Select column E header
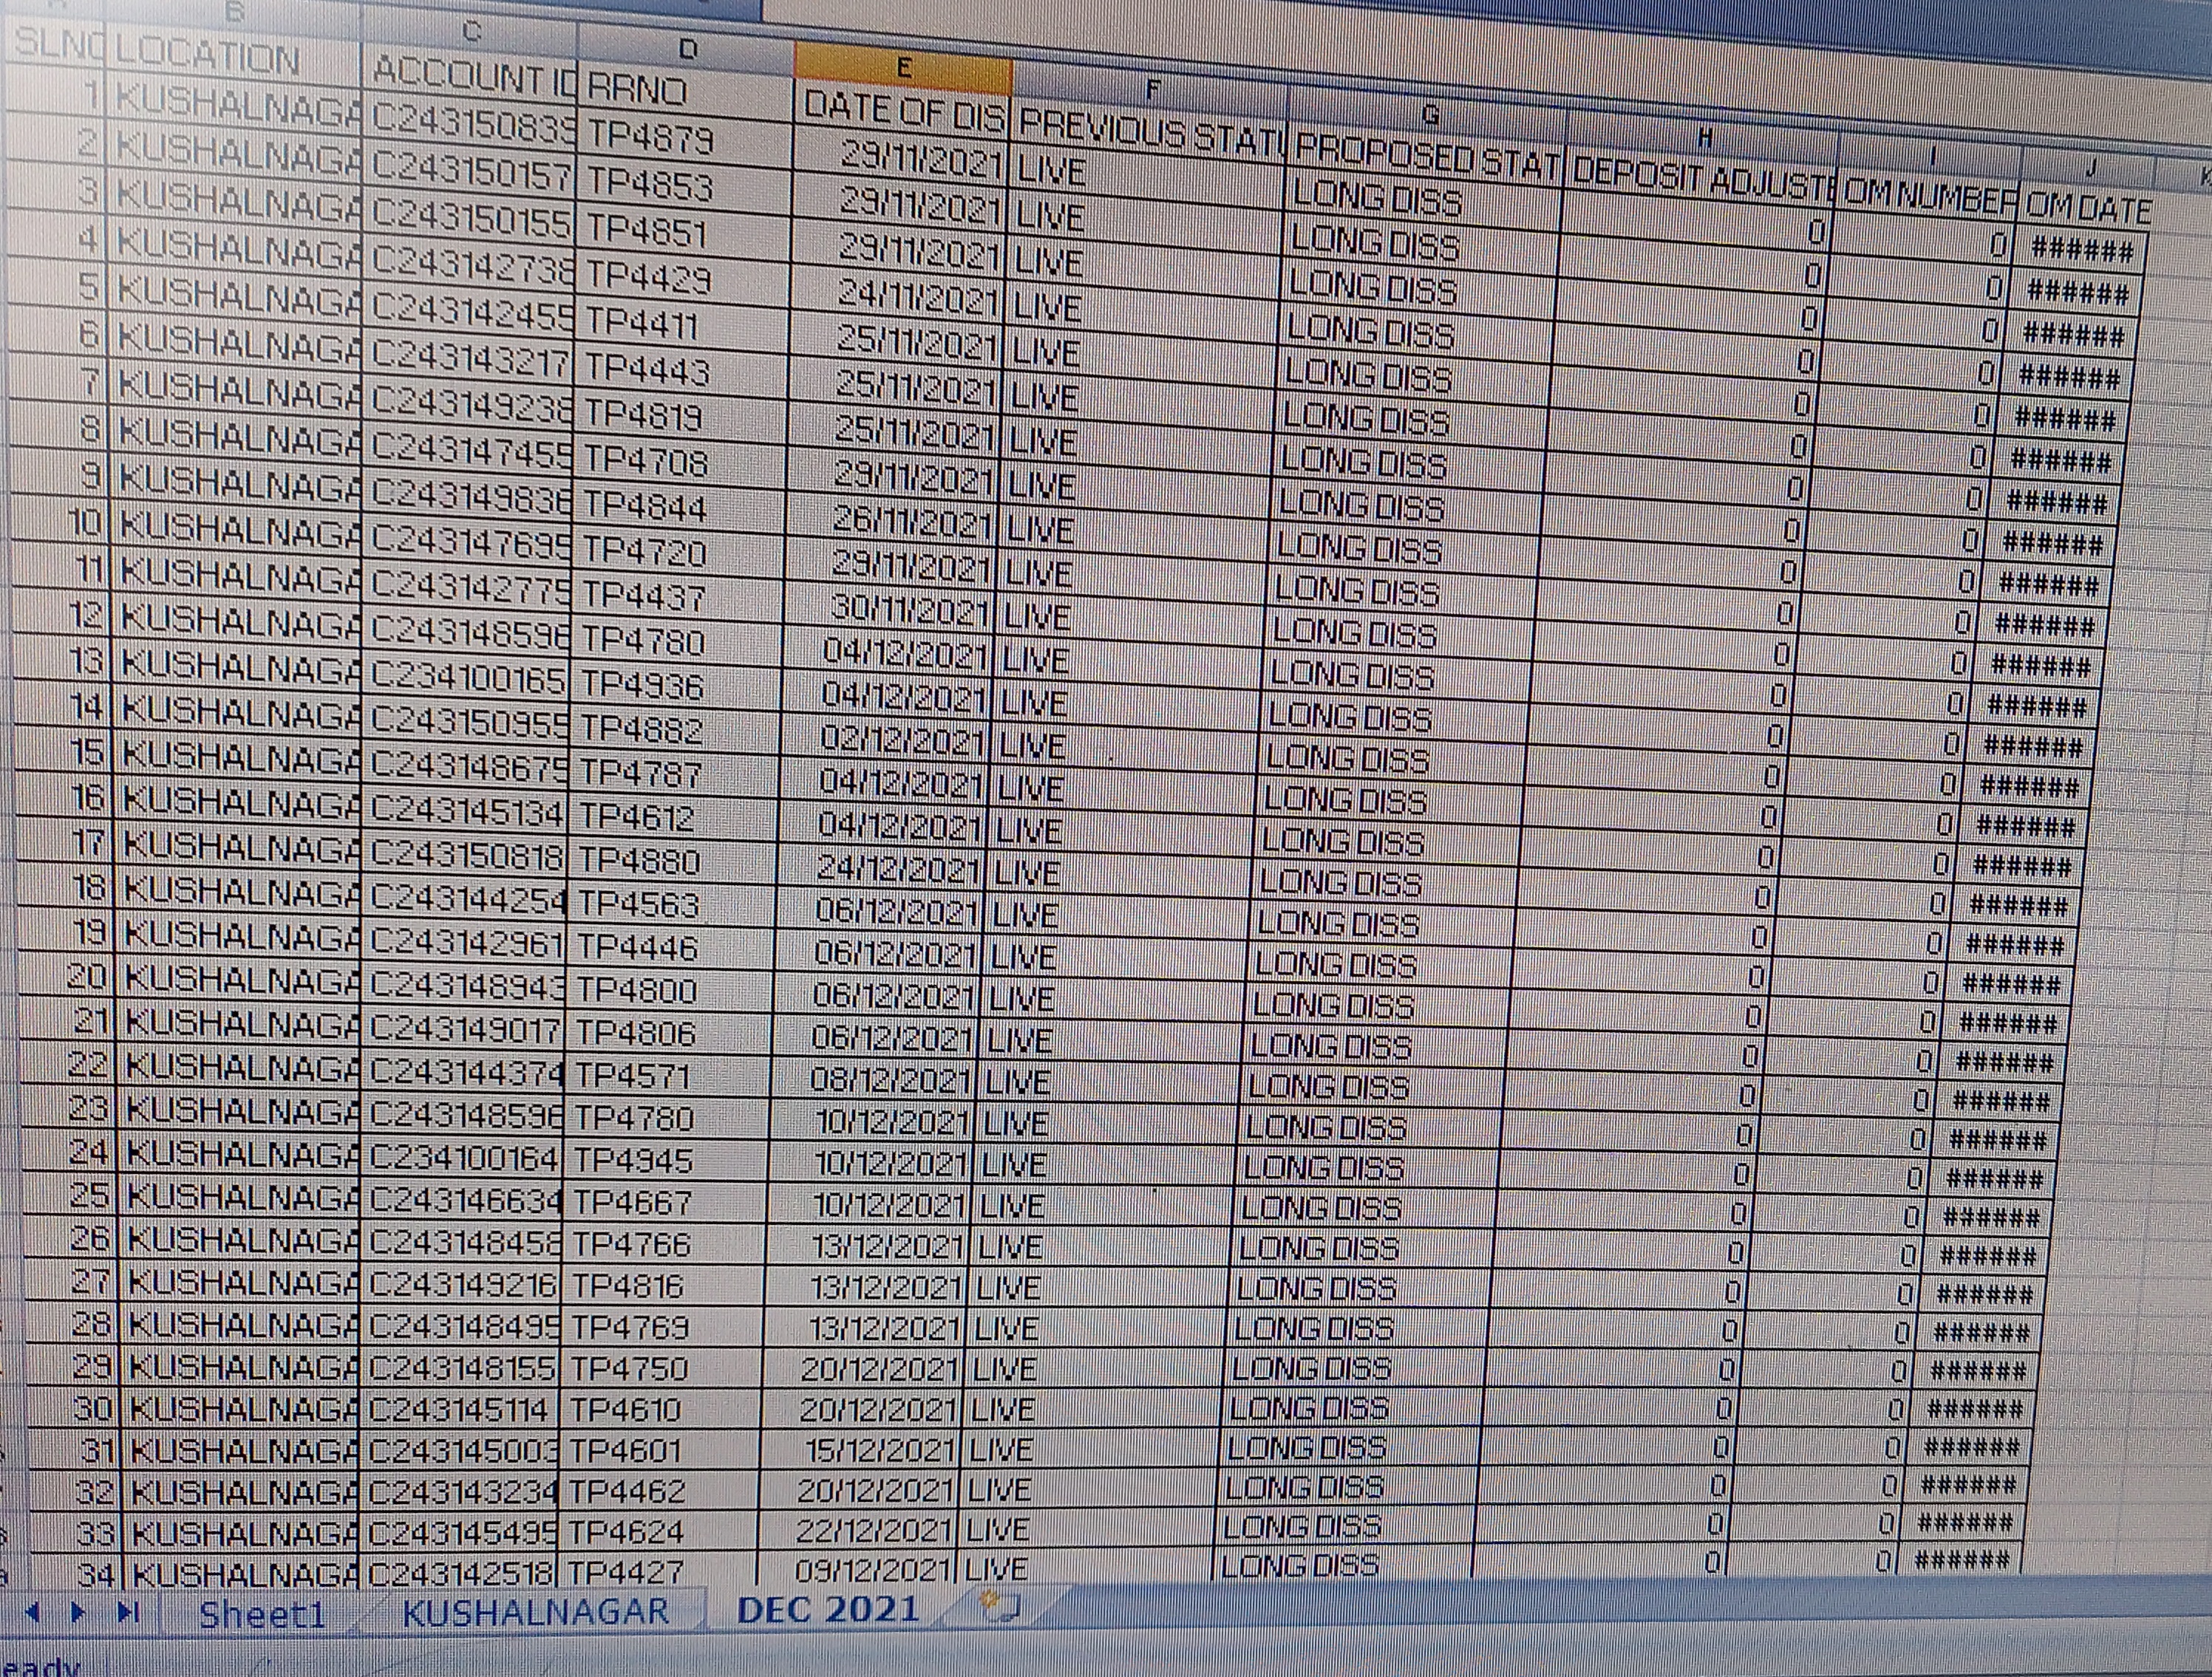The width and height of the screenshot is (2212, 1677). (x=903, y=67)
